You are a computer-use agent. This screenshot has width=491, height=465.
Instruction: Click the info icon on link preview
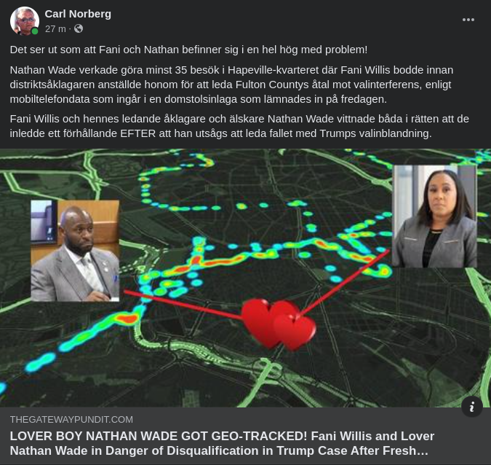471,407
